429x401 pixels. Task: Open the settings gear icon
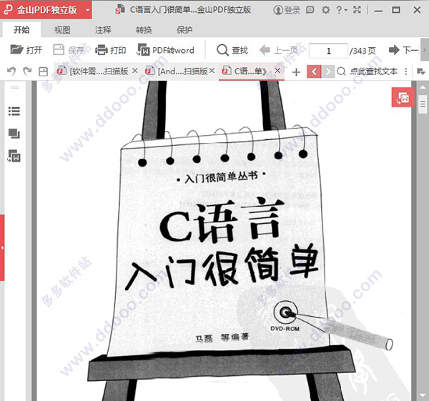click(x=325, y=10)
